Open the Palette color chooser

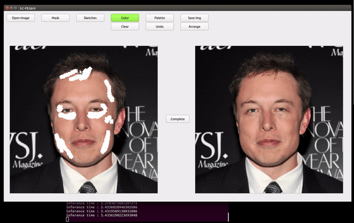(x=160, y=18)
